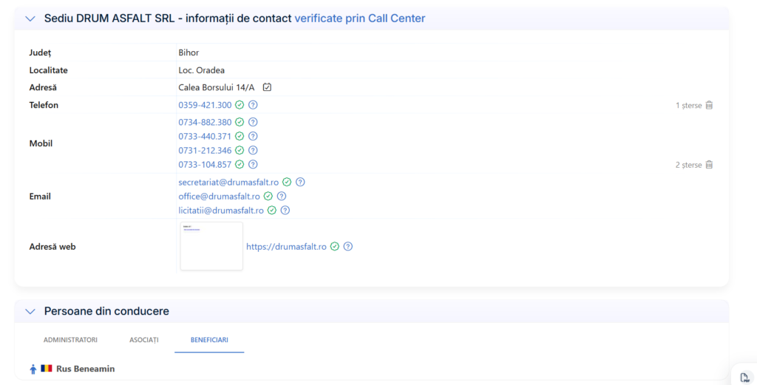Select address text Calea Borsului 14/A
This screenshot has width=757, height=385.
click(217, 88)
